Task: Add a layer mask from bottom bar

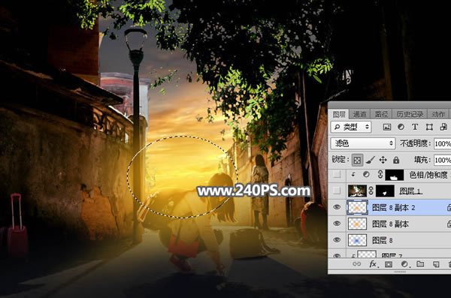Action: (389, 264)
